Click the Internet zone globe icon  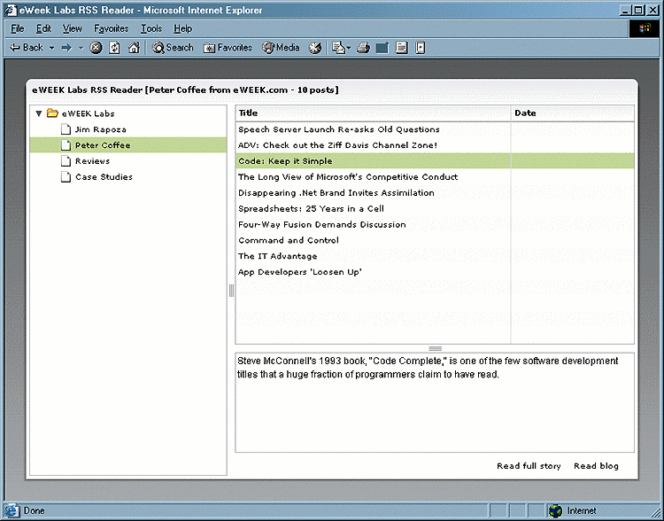click(555, 511)
